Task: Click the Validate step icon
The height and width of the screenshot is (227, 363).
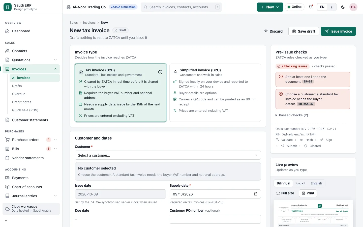Action: (277, 140)
